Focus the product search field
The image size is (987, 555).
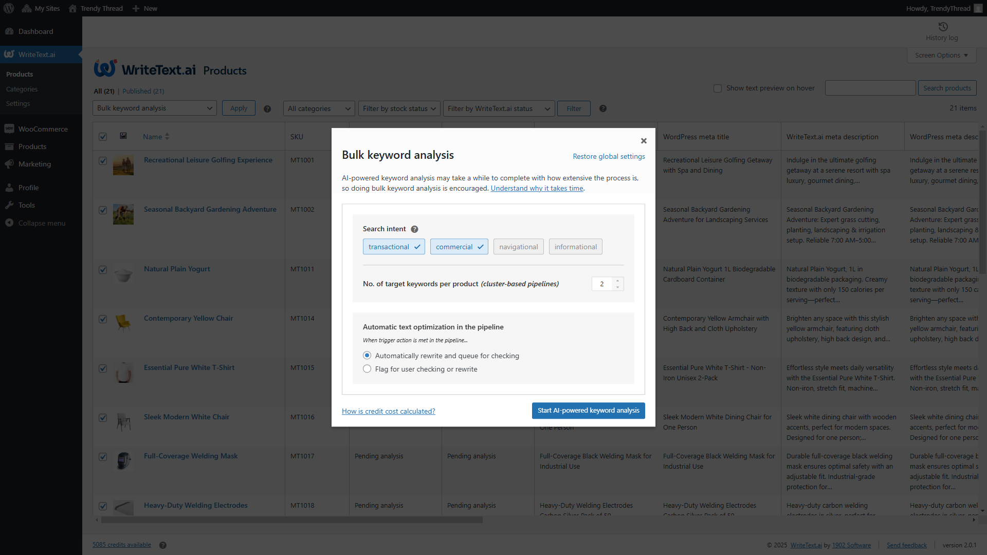(870, 88)
